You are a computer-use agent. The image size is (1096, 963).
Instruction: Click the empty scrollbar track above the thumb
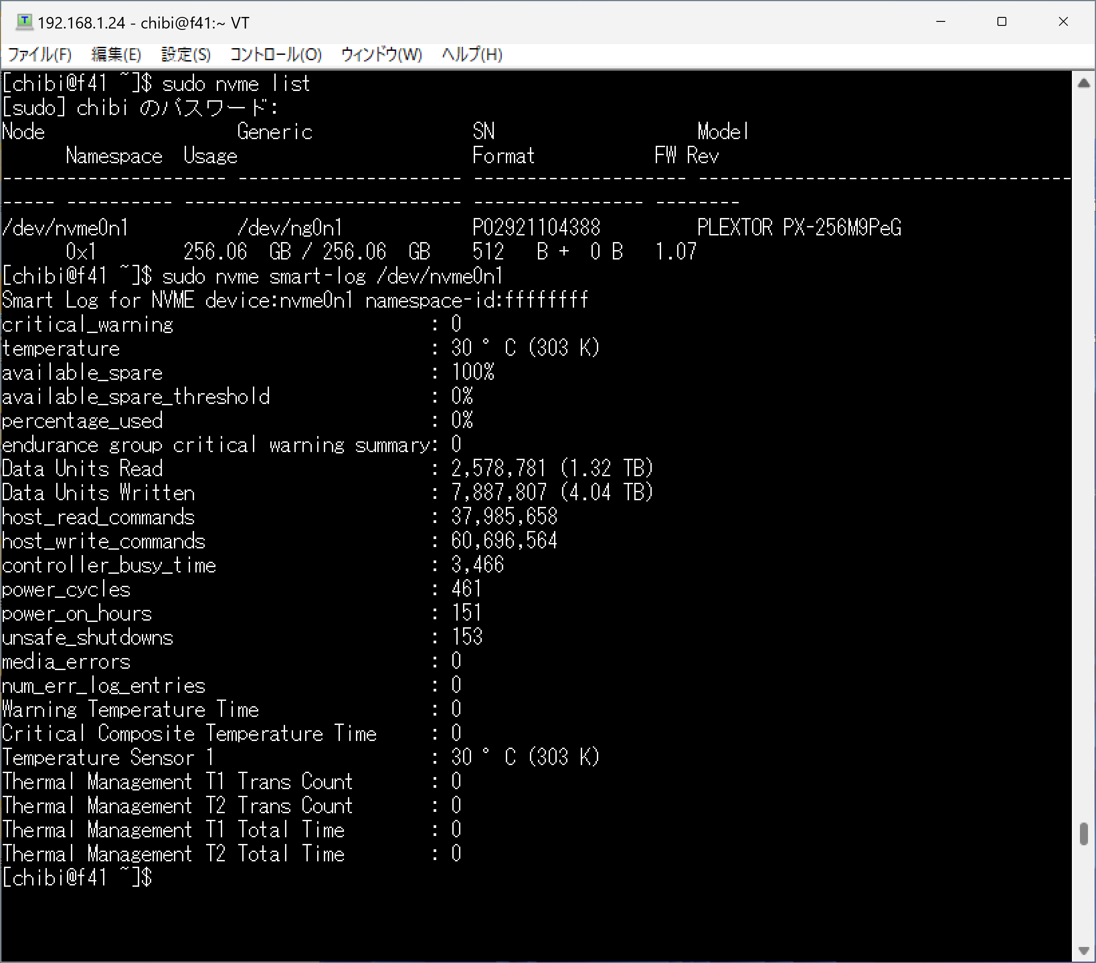pos(1083,456)
